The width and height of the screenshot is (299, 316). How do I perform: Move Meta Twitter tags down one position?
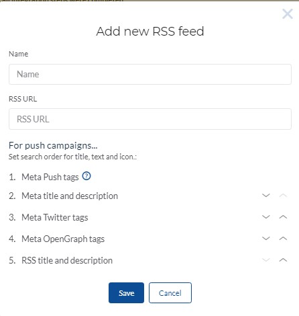[x=266, y=217]
